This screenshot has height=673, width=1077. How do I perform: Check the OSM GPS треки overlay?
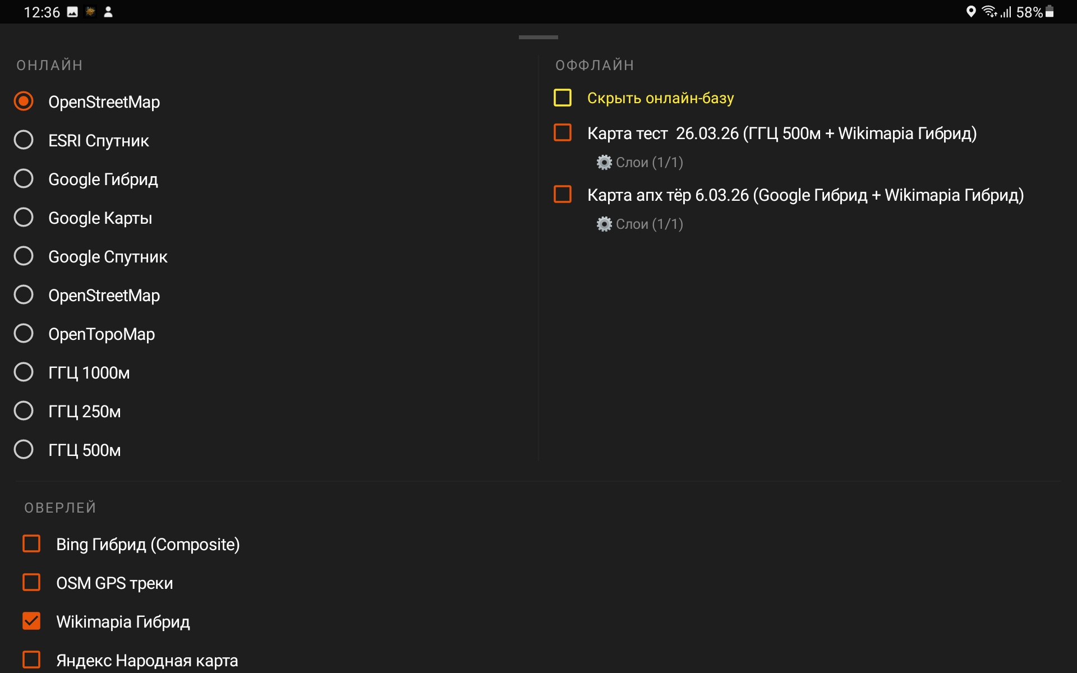point(31,582)
